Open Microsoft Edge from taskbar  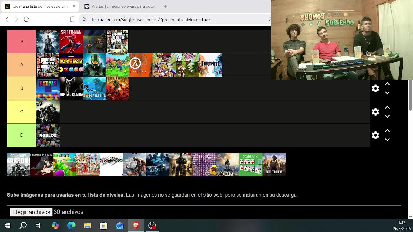pyautogui.click(x=71, y=226)
